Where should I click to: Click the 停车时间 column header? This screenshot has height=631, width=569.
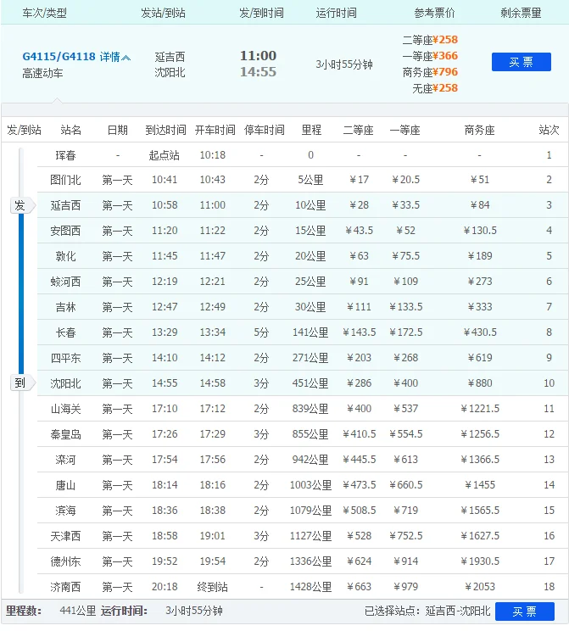pyautogui.click(x=264, y=130)
